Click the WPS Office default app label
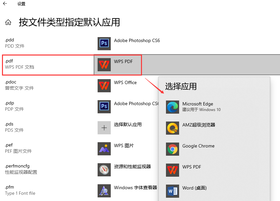The image size is (280, 201). tap(125, 82)
